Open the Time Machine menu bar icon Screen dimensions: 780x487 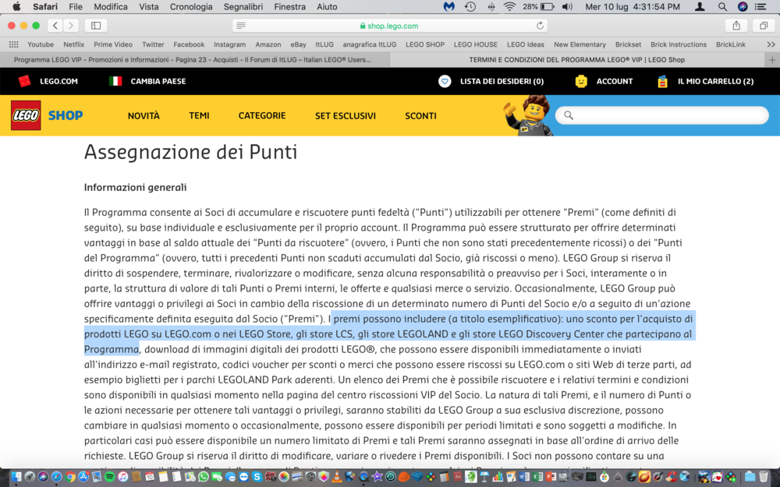coord(470,6)
